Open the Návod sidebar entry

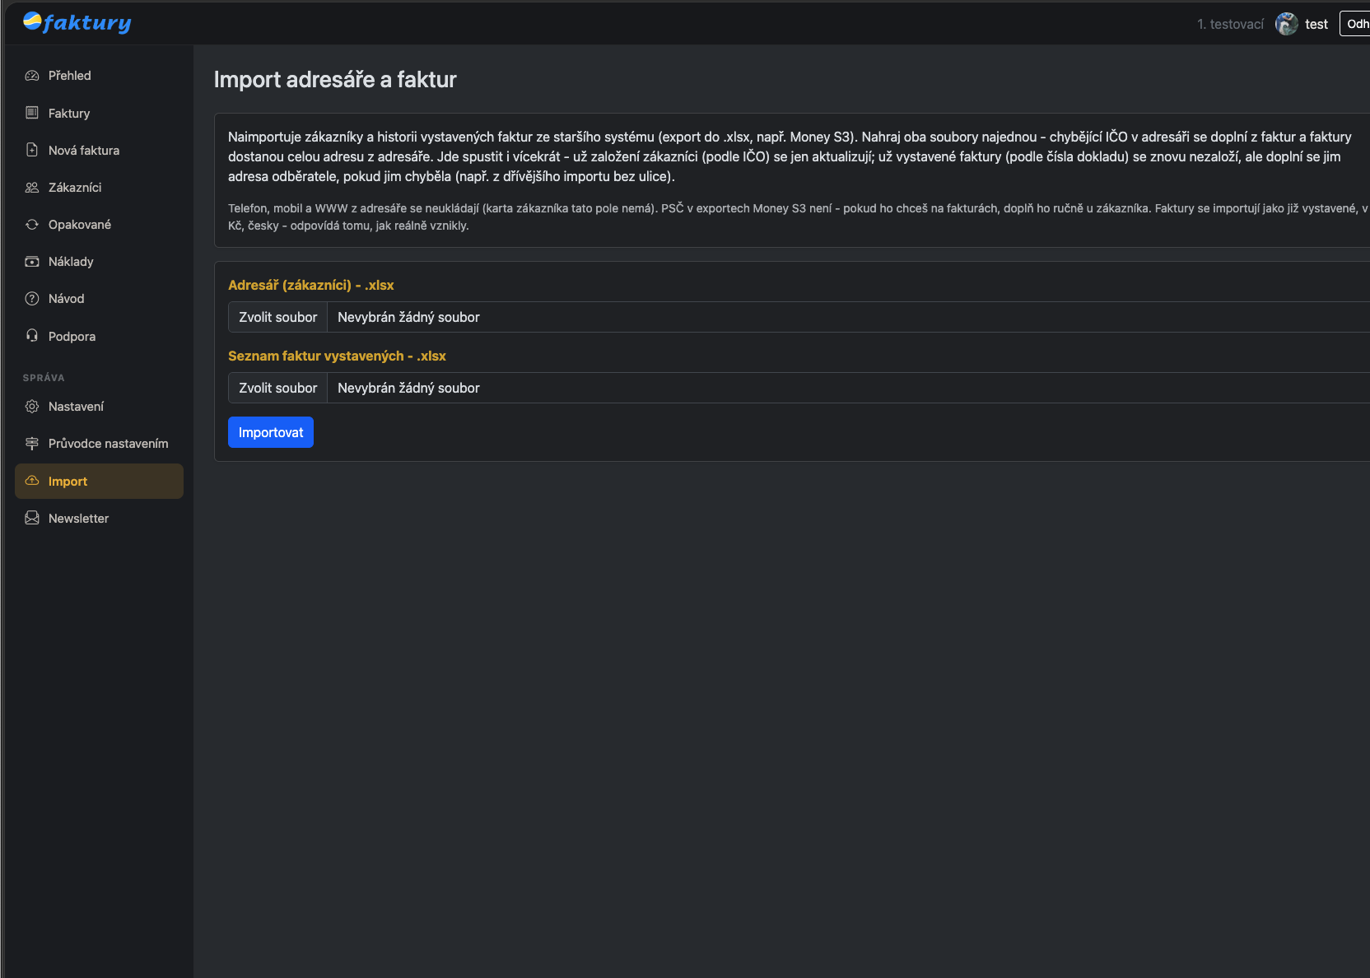tap(99, 299)
